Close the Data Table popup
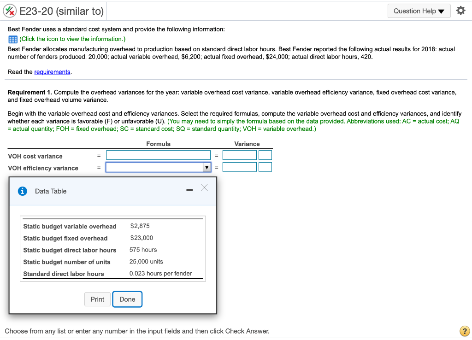Viewport: 472px width, 340px height. [204, 188]
